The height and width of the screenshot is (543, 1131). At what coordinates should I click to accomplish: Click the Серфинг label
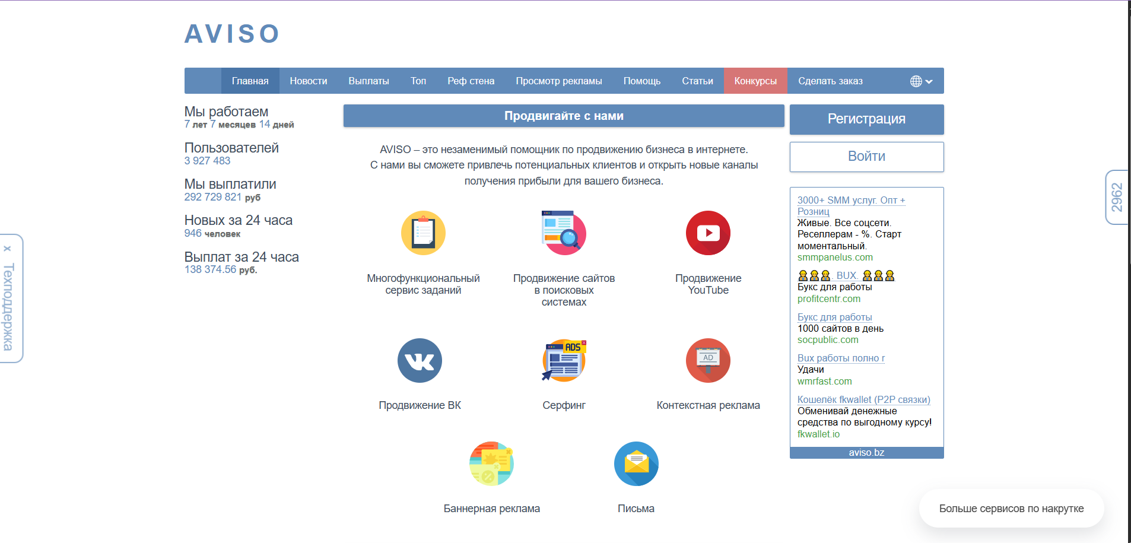coord(564,405)
